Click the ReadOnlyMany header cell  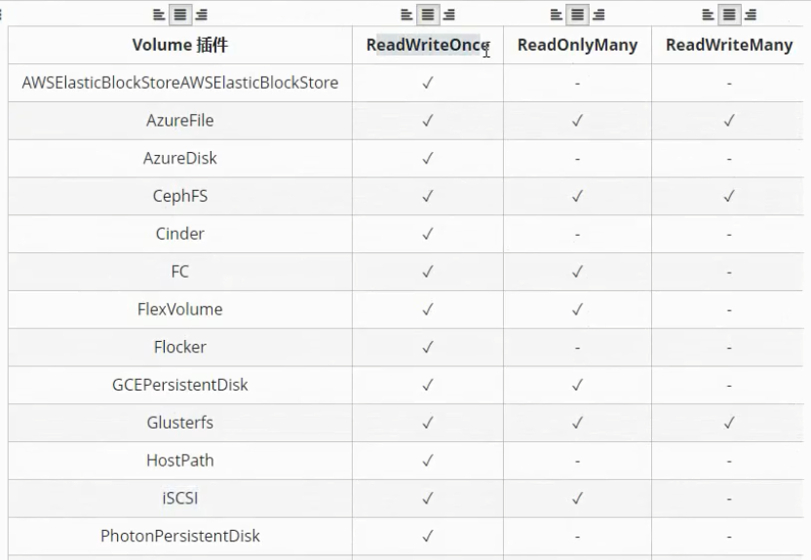(577, 45)
